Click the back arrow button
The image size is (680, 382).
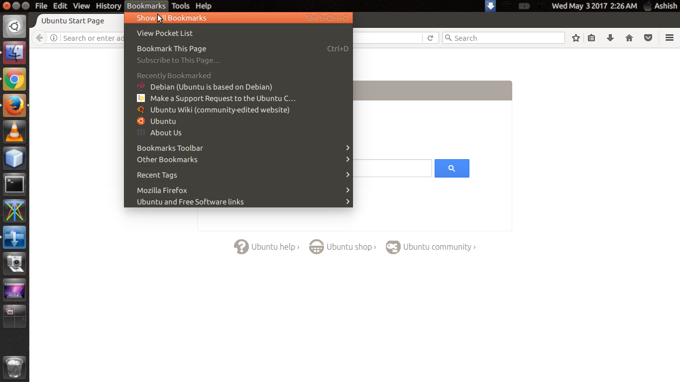point(39,38)
